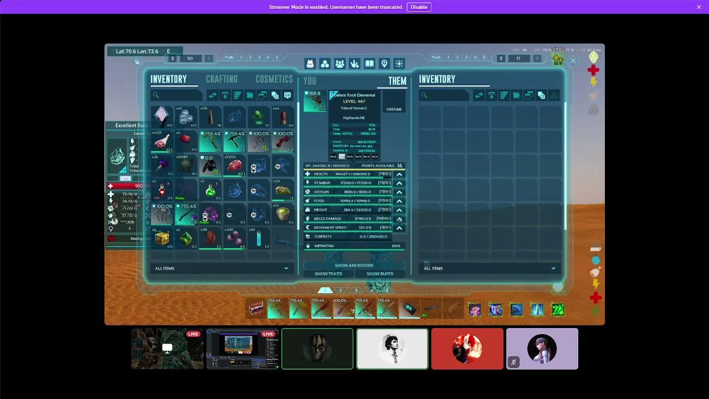
Task: Close the inventory panel with the X
Action: pos(573,61)
